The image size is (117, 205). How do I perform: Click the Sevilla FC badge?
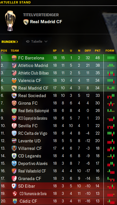pos(14,126)
